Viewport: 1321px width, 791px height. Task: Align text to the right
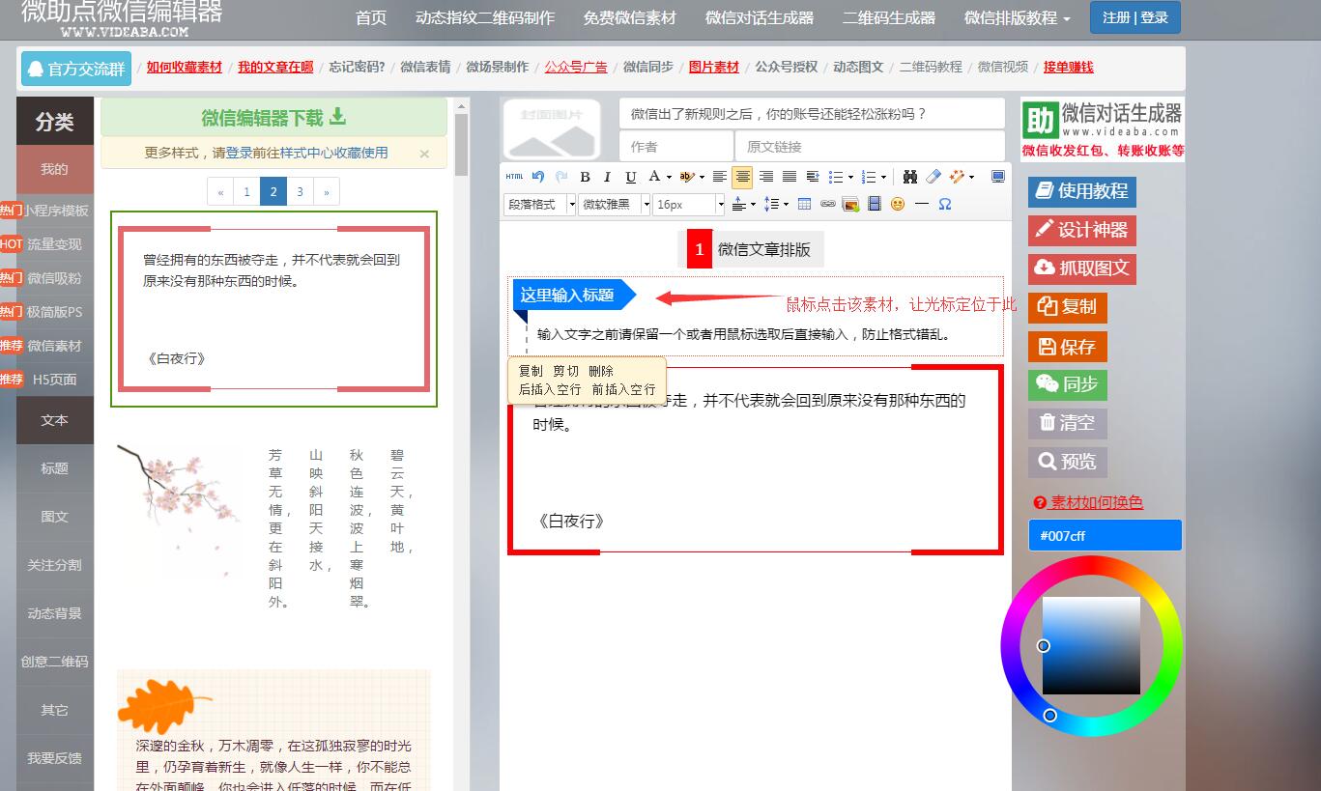tap(766, 177)
